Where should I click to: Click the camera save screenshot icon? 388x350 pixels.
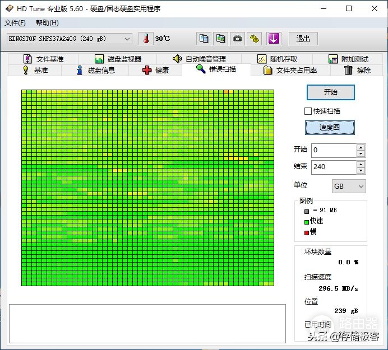237,39
